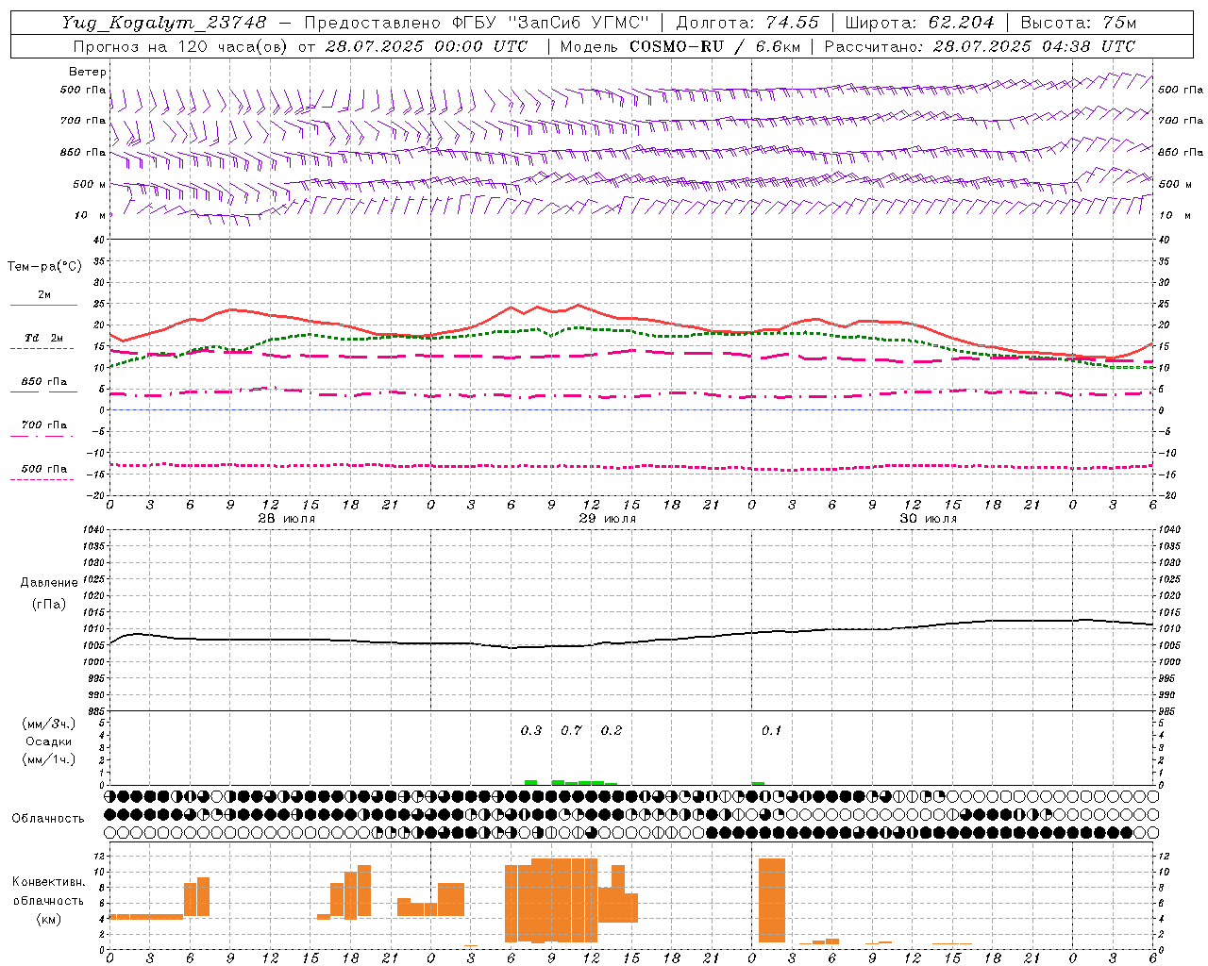Select the Прогноз на 120 часа(ов) text
1208x966 pixels.
[181, 46]
